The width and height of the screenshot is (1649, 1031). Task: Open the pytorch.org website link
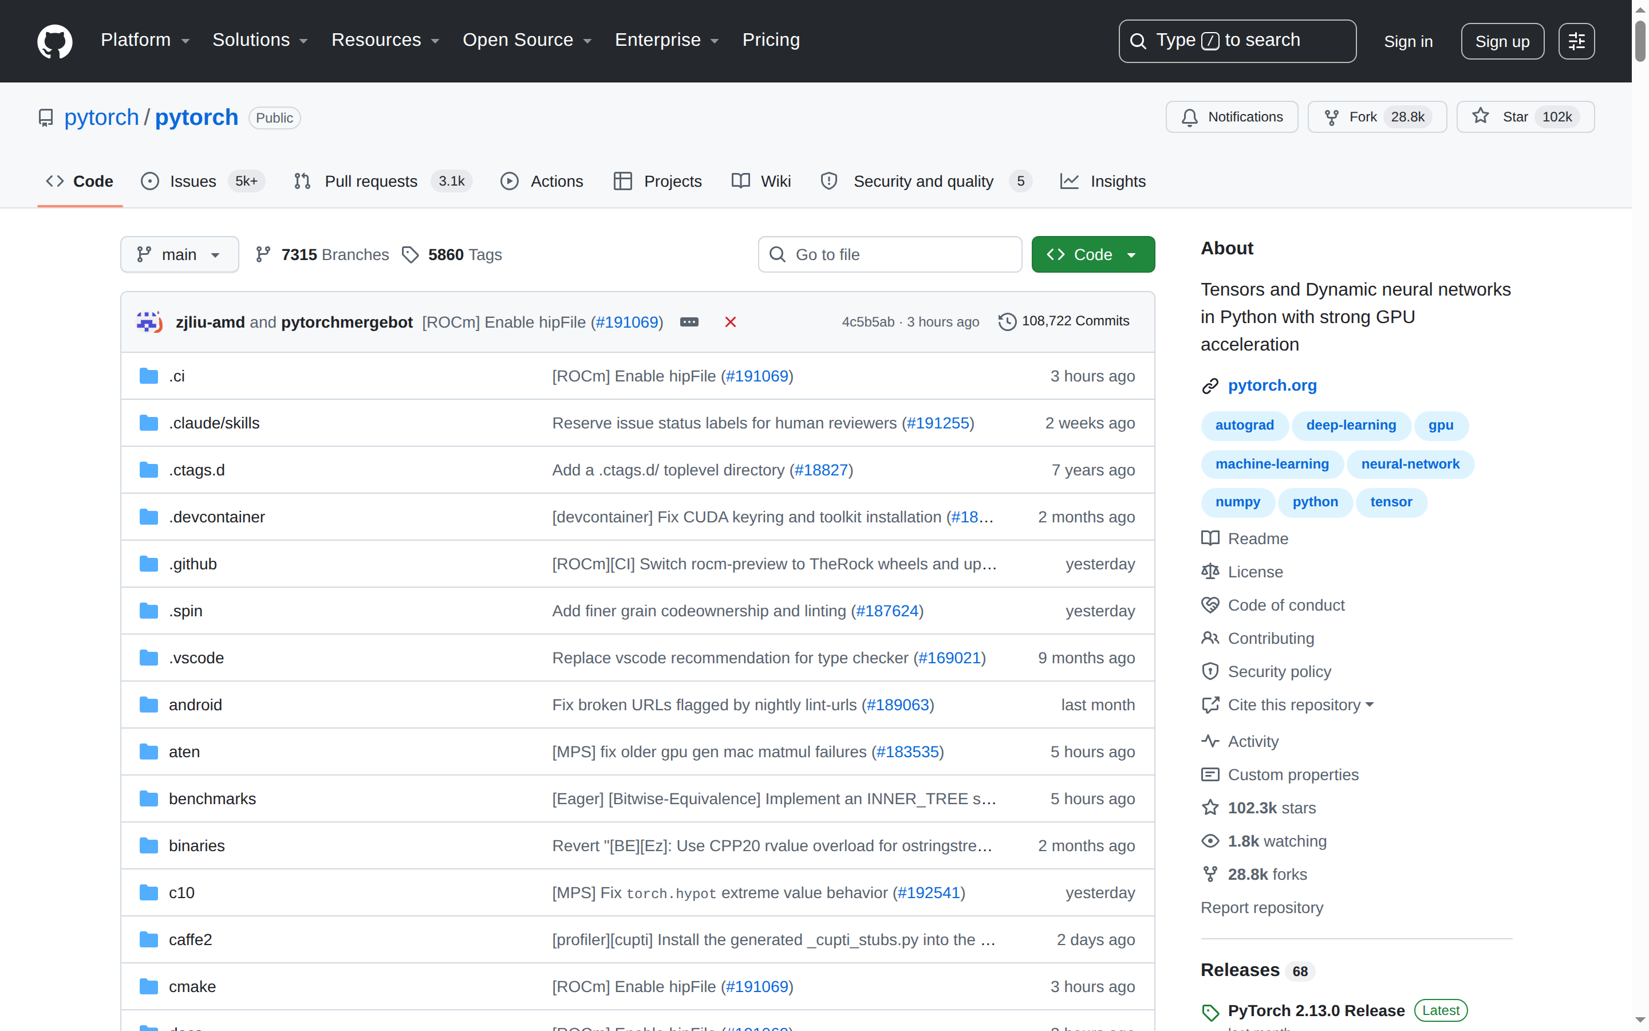point(1272,386)
